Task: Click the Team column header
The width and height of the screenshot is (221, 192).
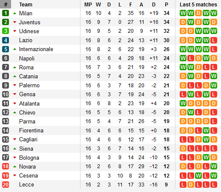Action: coord(26,5)
